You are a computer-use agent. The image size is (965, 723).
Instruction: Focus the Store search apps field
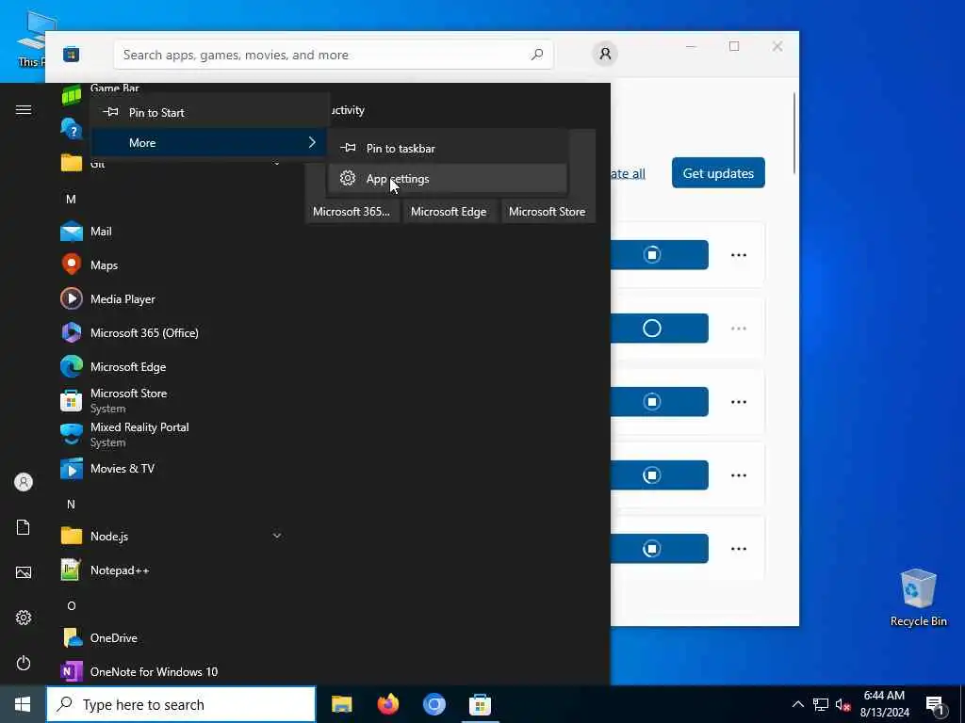click(333, 55)
